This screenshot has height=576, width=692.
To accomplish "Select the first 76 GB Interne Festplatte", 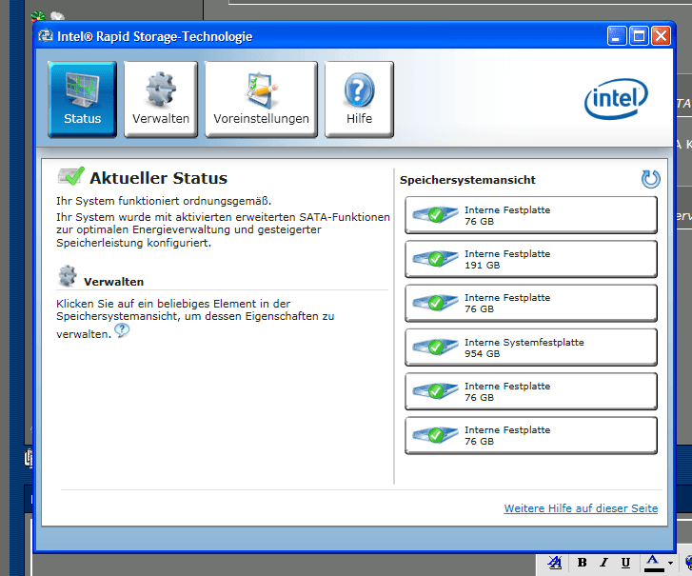I will tap(531, 215).
